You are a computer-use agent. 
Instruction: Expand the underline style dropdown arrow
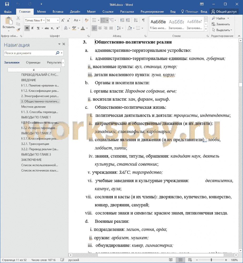point(42,28)
